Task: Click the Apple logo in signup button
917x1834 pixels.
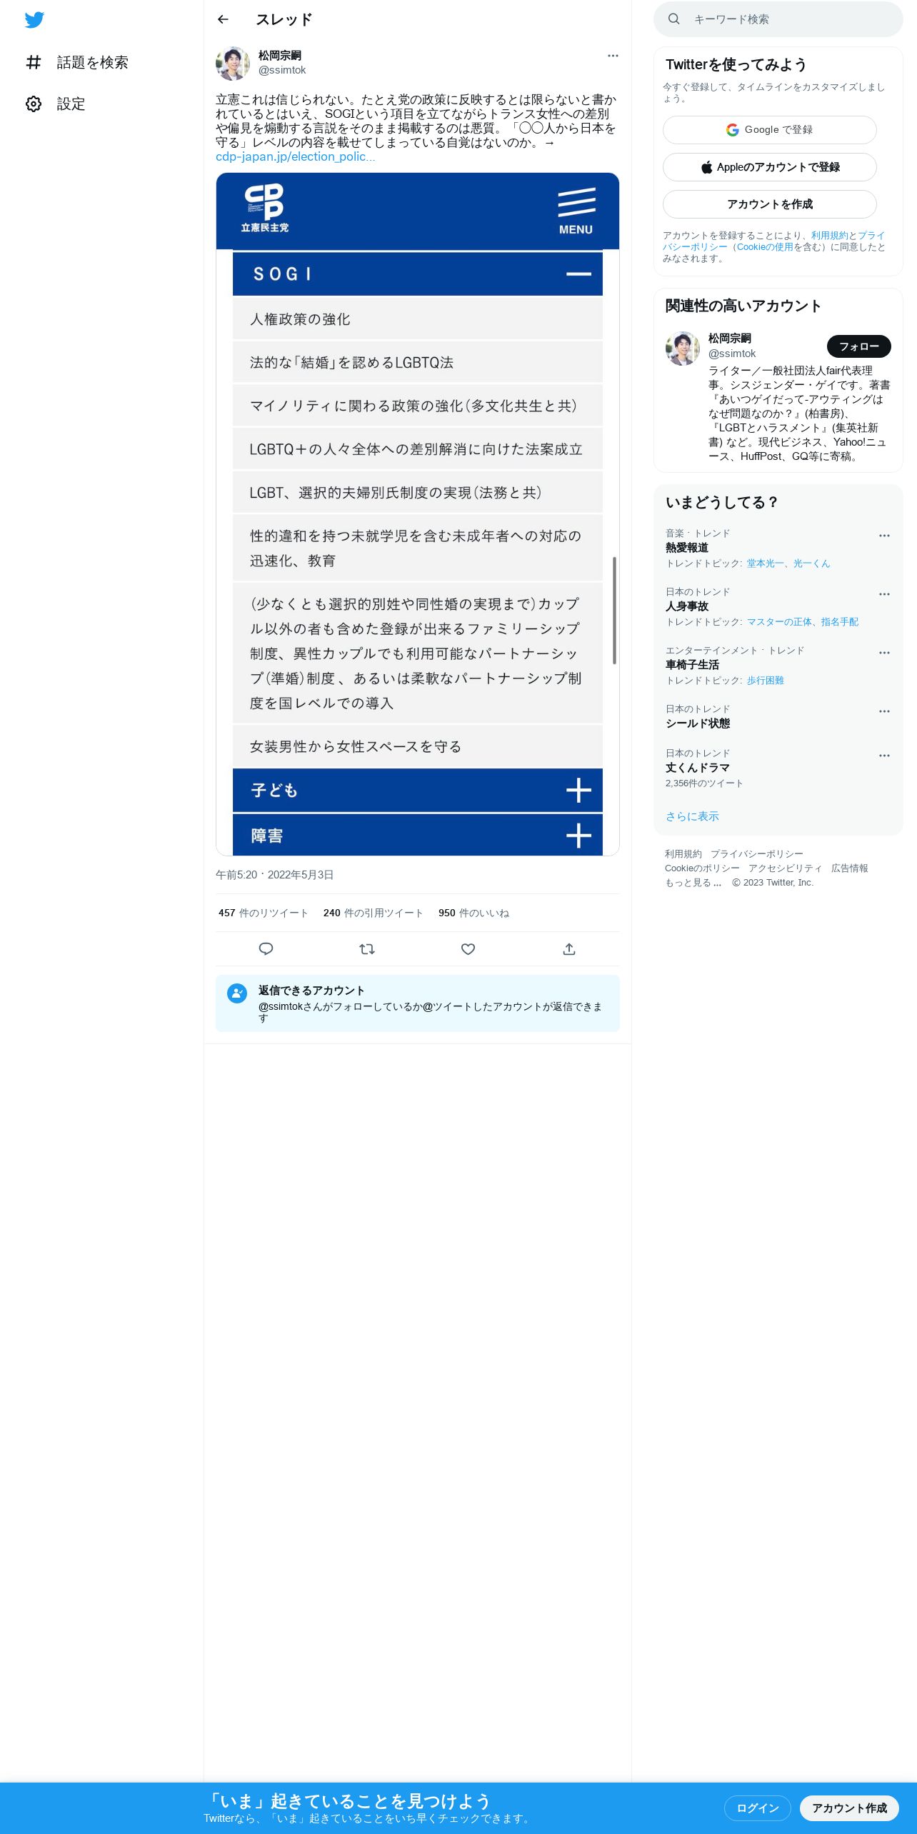Action: 706,167
